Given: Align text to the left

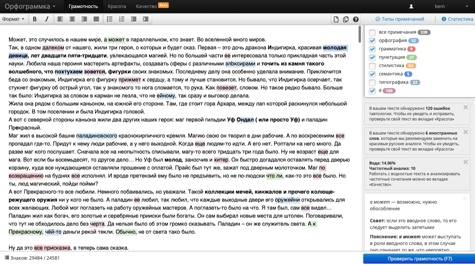Looking at the screenshot, I should pyautogui.click(x=60, y=19).
